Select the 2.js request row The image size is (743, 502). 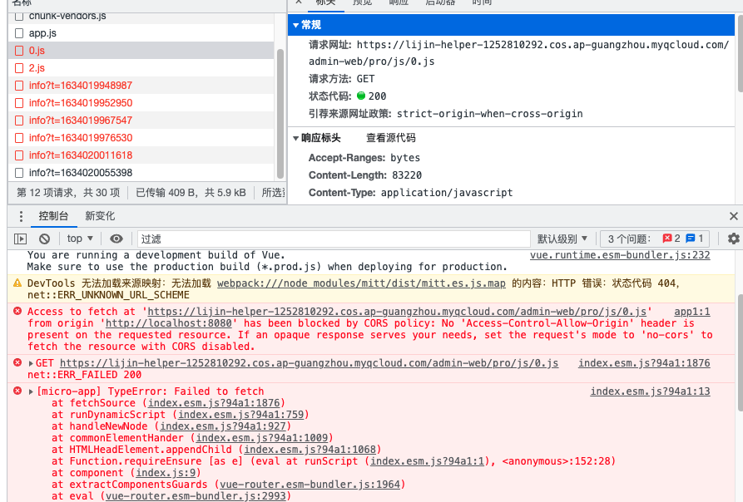coord(141,68)
